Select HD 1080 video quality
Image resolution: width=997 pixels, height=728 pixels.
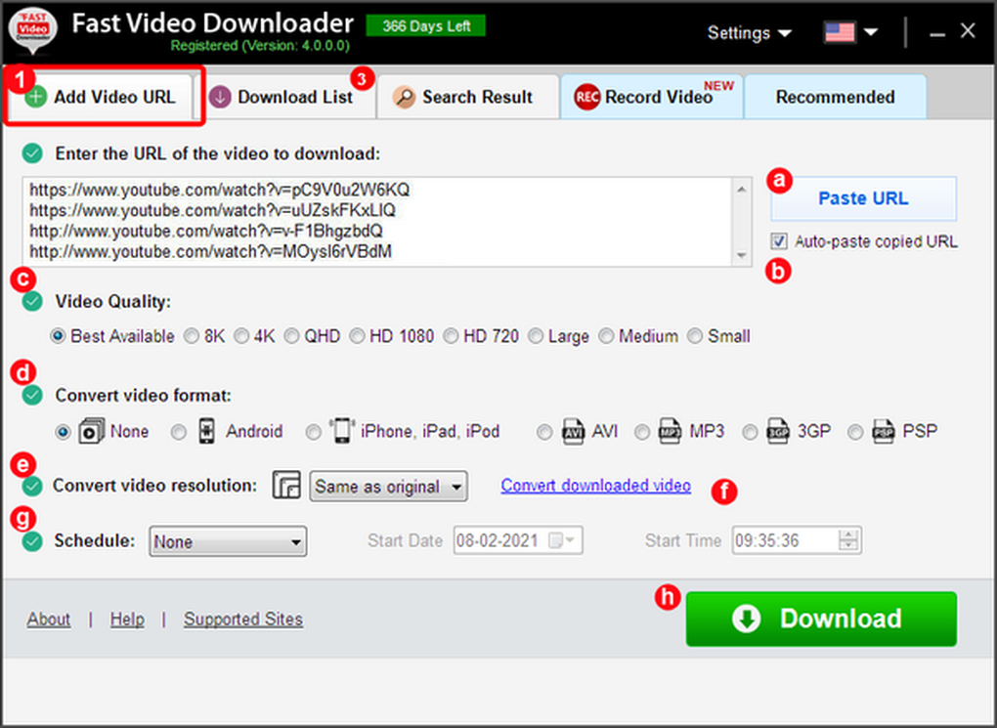[x=357, y=336]
